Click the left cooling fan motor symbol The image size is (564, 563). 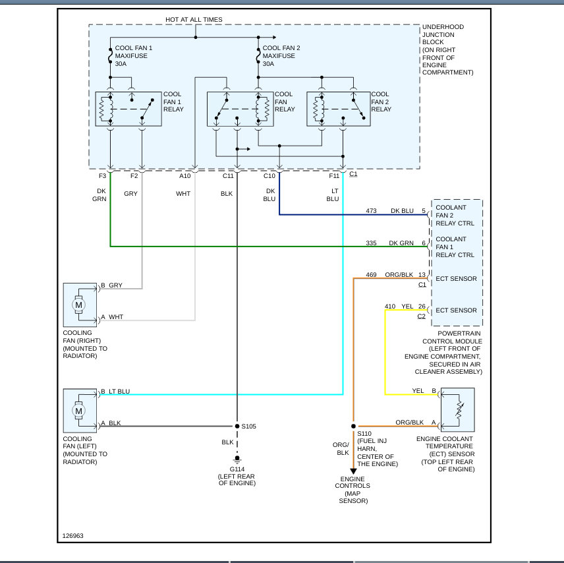coord(80,411)
